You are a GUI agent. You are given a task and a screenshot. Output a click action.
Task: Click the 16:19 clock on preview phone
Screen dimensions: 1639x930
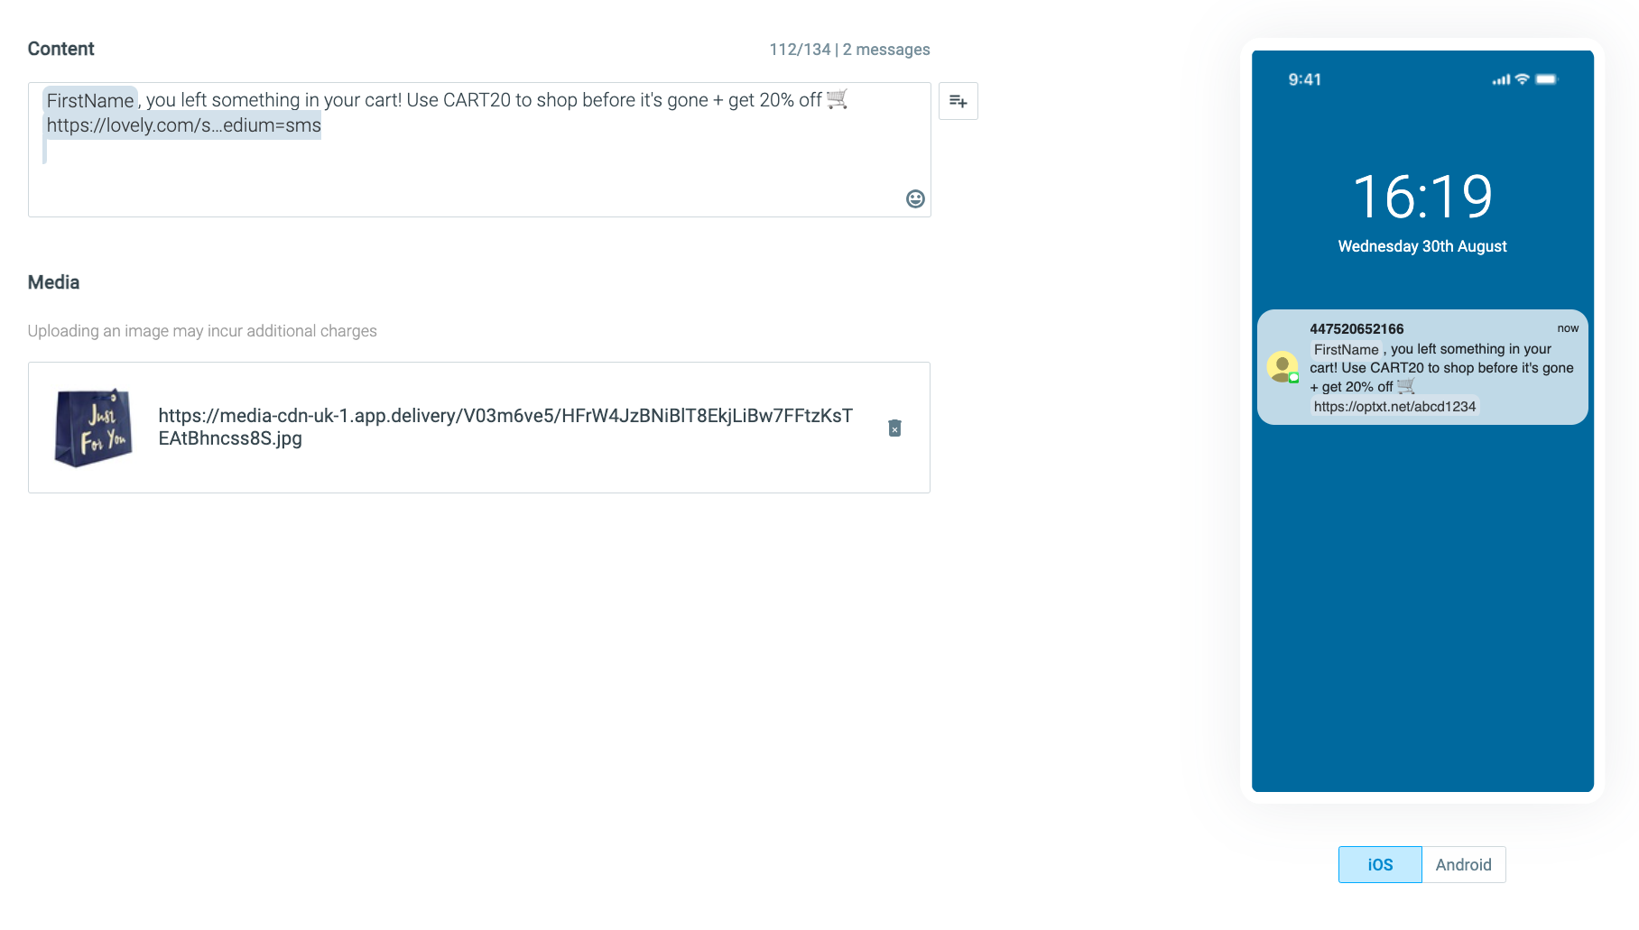[x=1422, y=198]
